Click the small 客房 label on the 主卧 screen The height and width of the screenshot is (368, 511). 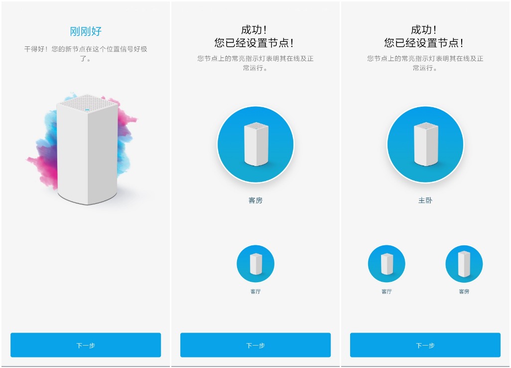464,291
